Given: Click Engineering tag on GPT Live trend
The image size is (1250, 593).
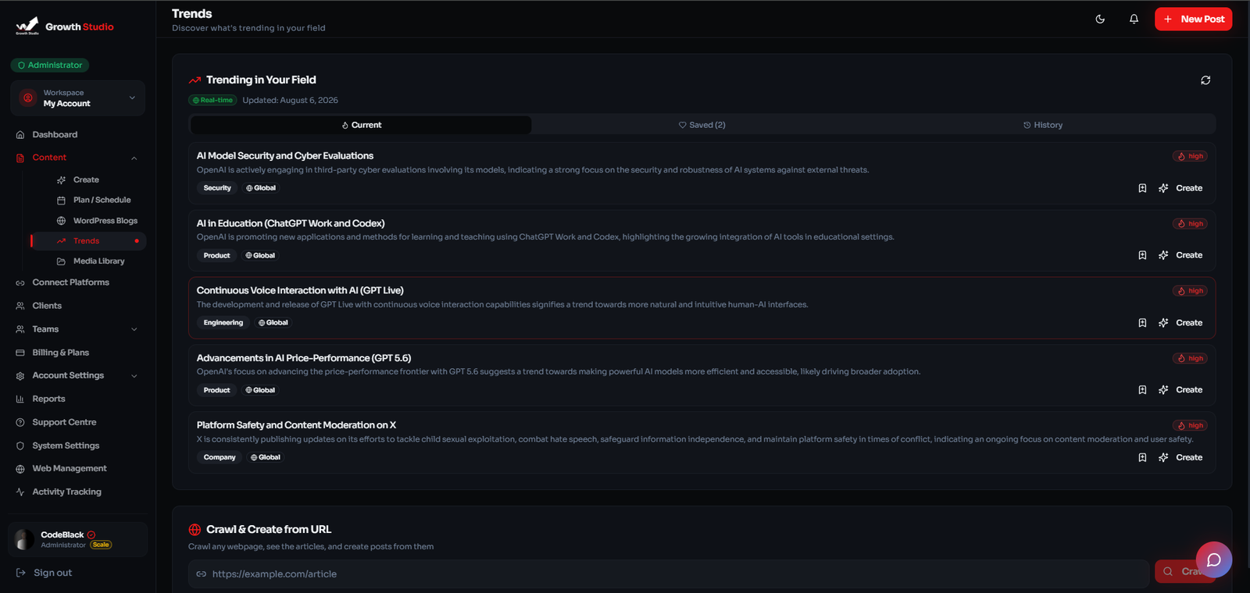Looking at the screenshot, I should click(223, 323).
